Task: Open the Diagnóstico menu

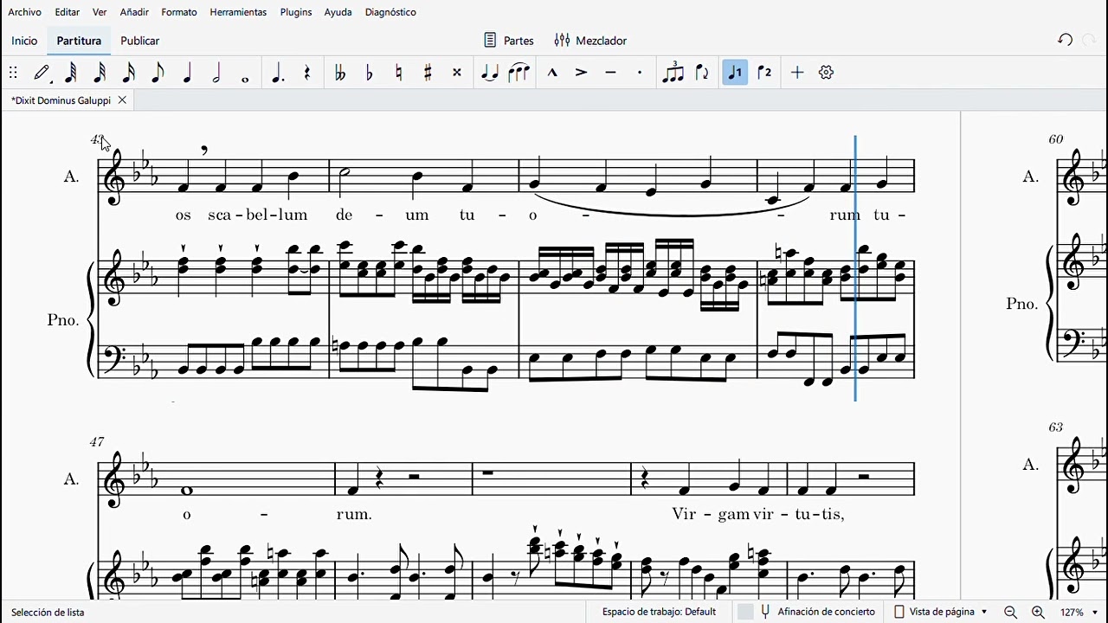Action: pyautogui.click(x=390, y=12)
